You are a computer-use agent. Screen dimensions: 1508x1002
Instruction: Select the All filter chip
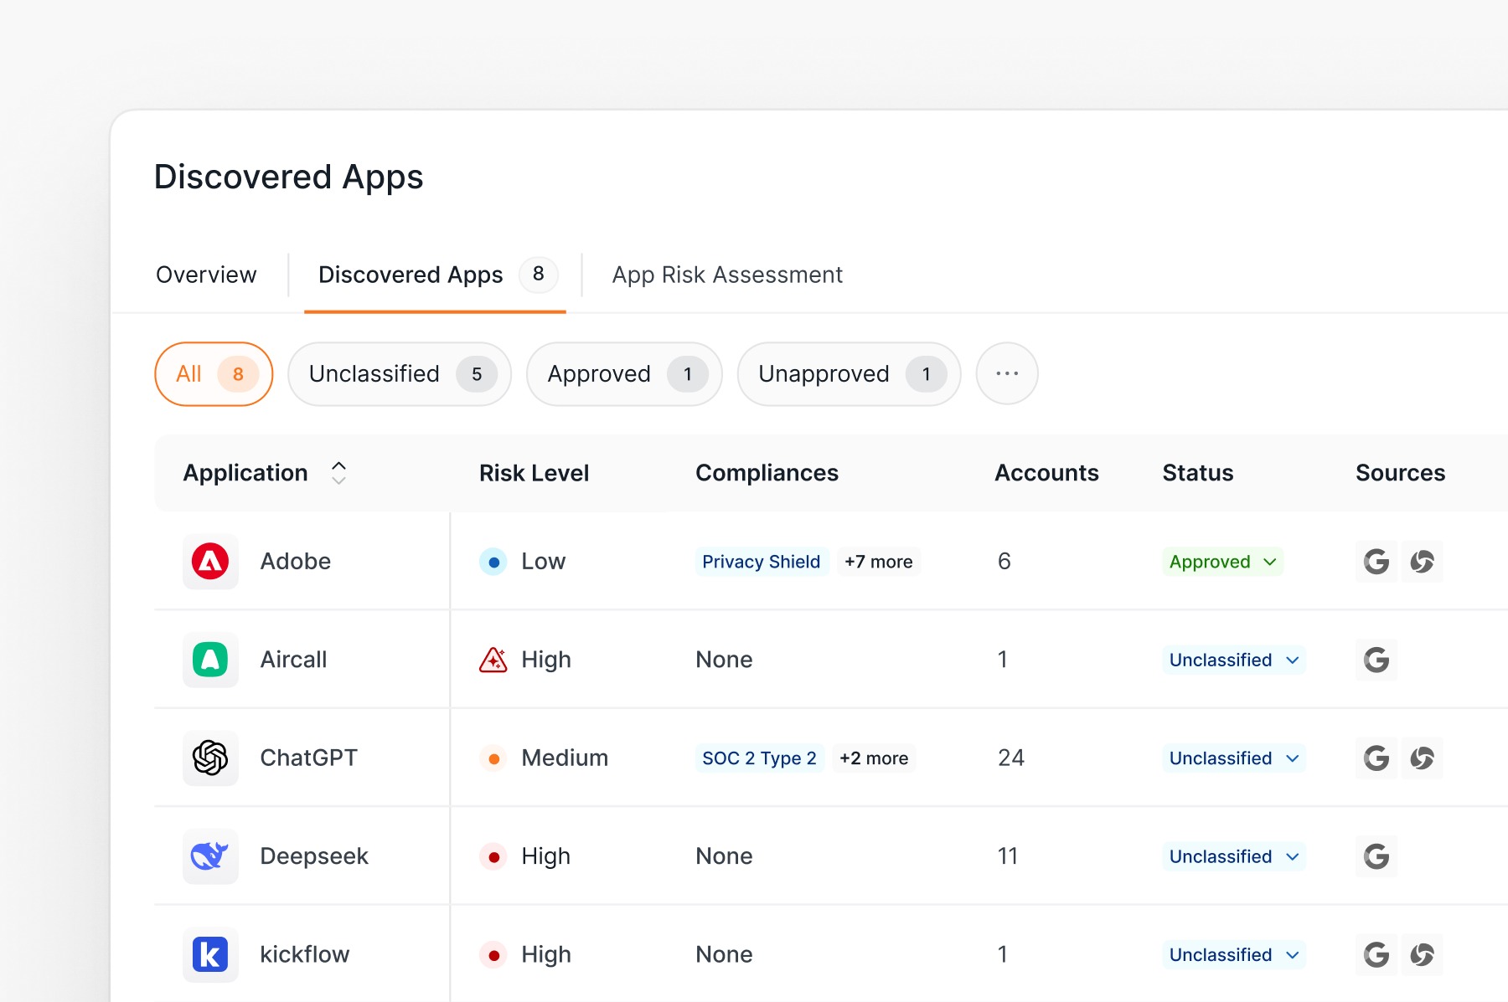coord(214,373)
